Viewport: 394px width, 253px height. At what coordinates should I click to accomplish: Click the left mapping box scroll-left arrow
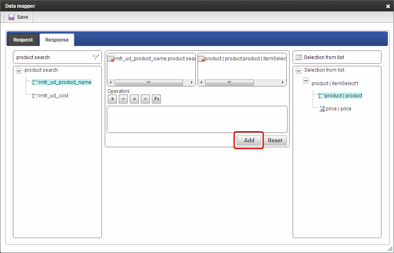[111, 82]
